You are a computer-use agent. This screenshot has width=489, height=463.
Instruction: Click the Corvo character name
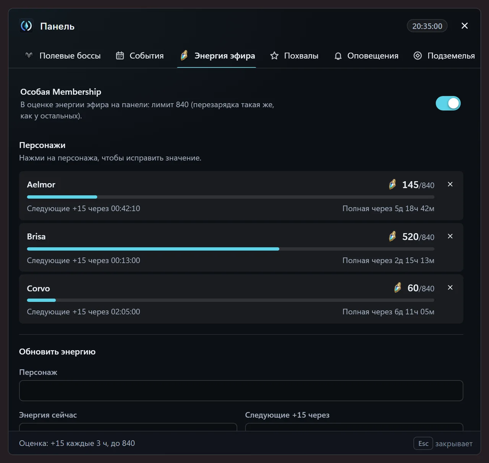[38, 288]
